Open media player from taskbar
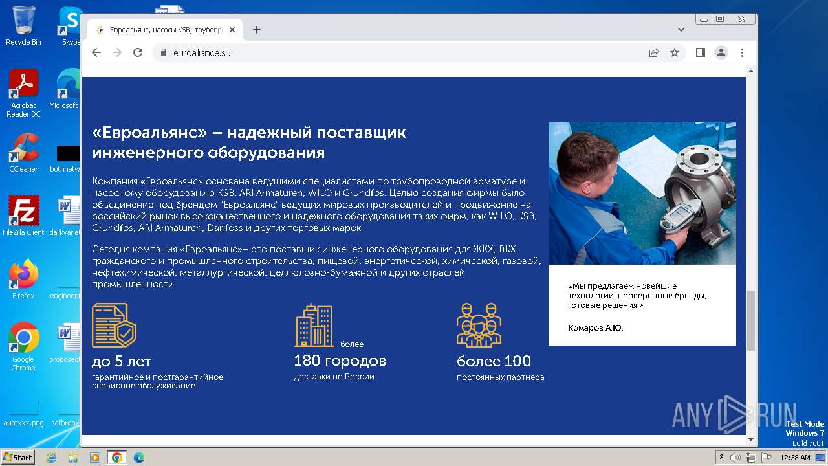Image resolution: width=828 pixels, height=466 pixels. [x=94, y=458]
